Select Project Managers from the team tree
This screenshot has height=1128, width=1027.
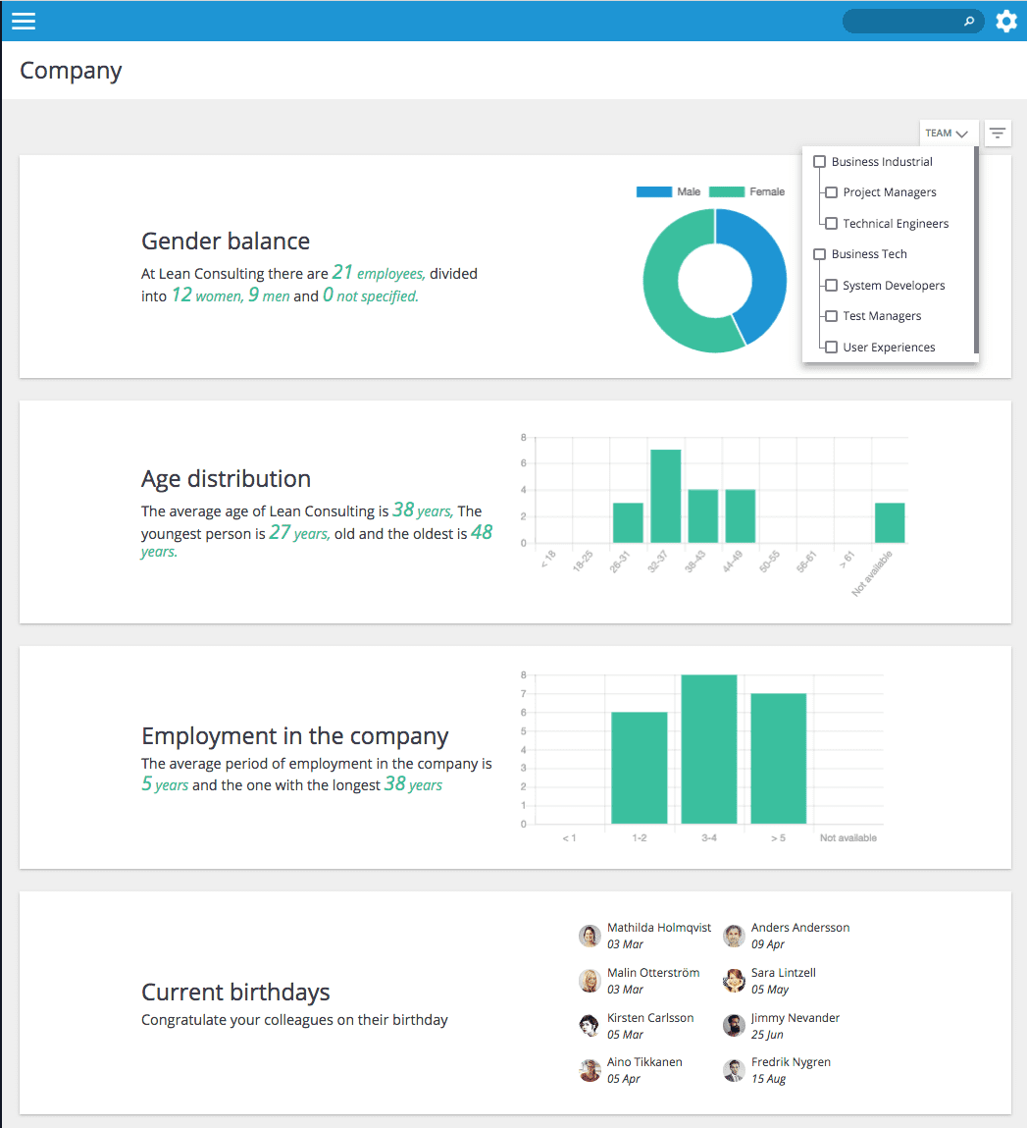(831, 191)
